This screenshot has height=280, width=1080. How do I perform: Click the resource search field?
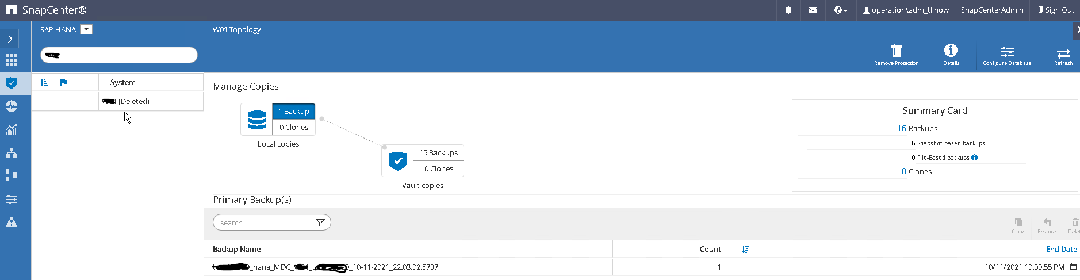119,55
